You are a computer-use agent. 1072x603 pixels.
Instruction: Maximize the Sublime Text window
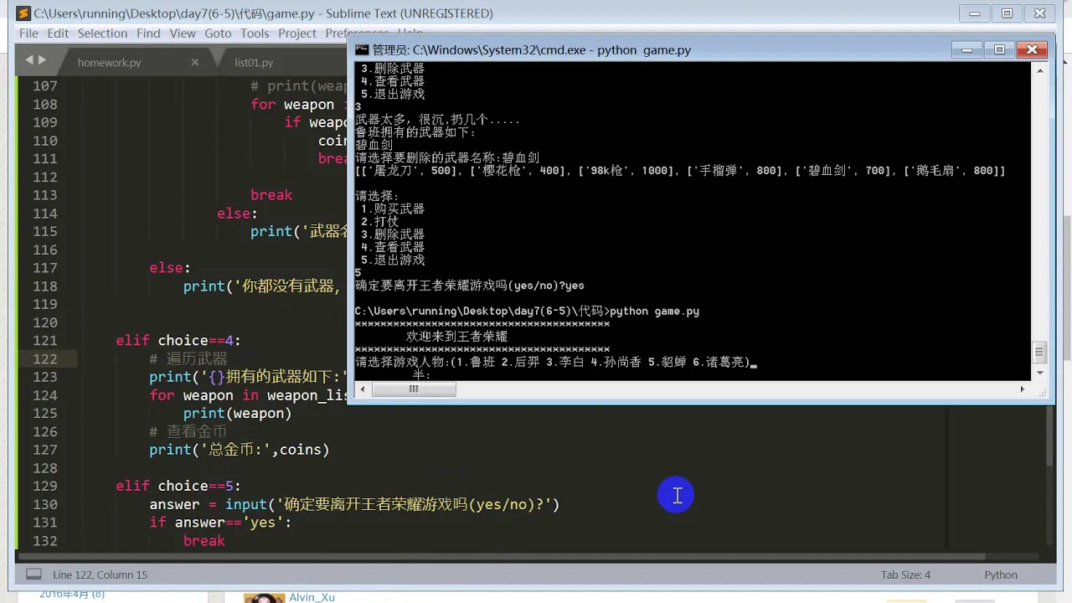[1008, 13]
